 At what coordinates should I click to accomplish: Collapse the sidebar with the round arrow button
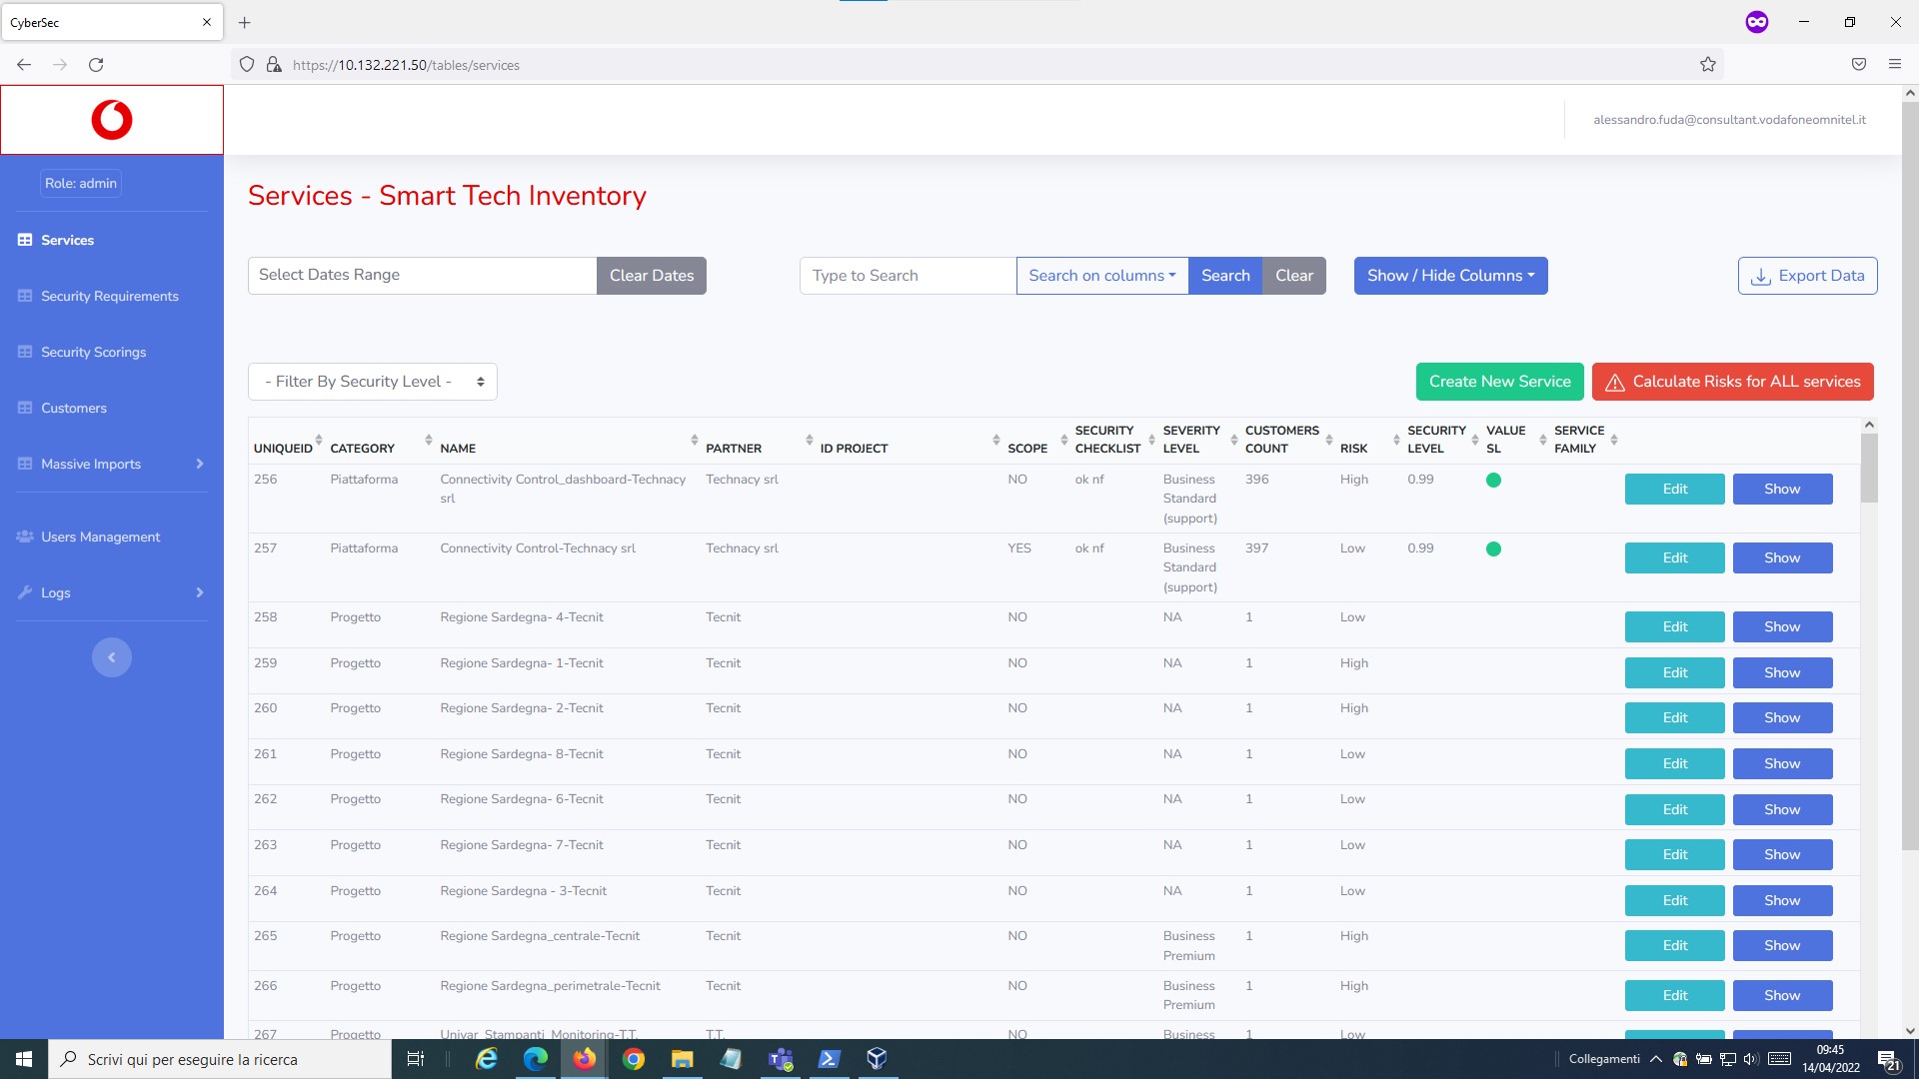point(112,657)
